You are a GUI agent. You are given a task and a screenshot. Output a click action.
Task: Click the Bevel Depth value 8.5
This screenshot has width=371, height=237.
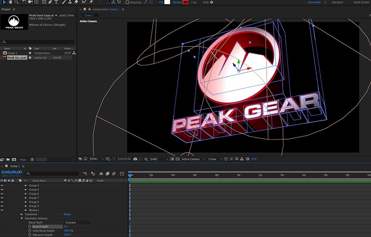tap(66, 226)
